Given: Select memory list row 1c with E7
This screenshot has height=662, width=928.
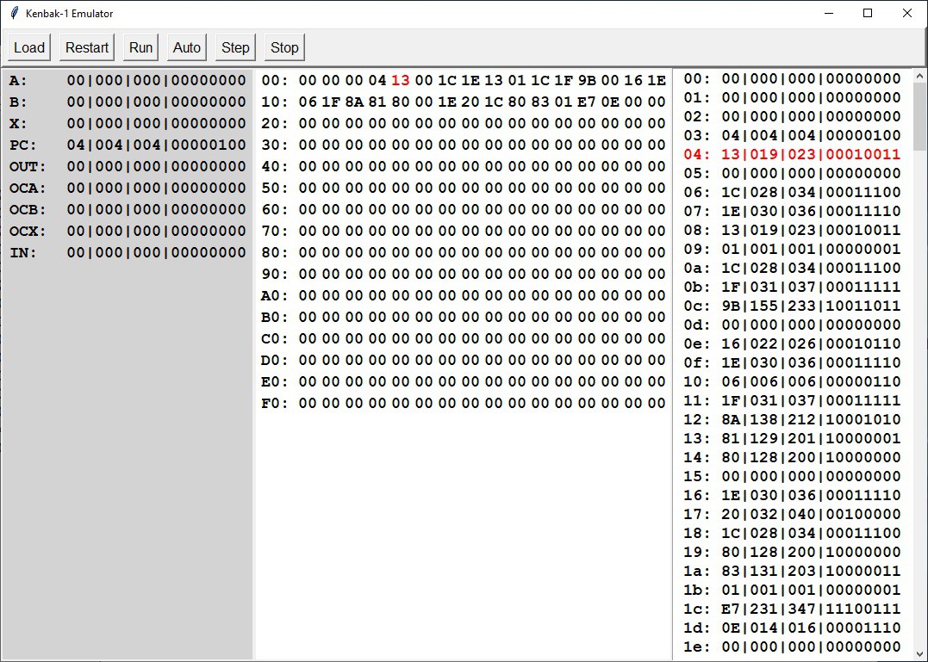Looking at the screenshot, I should (x=792, y=609).
